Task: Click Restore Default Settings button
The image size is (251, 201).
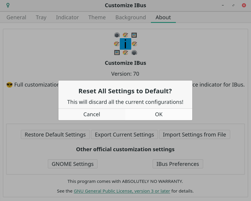Action: point(55,135)
